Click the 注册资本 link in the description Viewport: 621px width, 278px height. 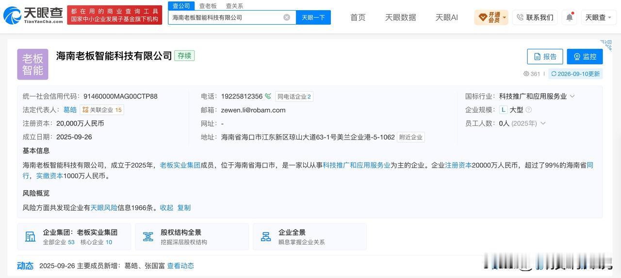tap(458, 165)
